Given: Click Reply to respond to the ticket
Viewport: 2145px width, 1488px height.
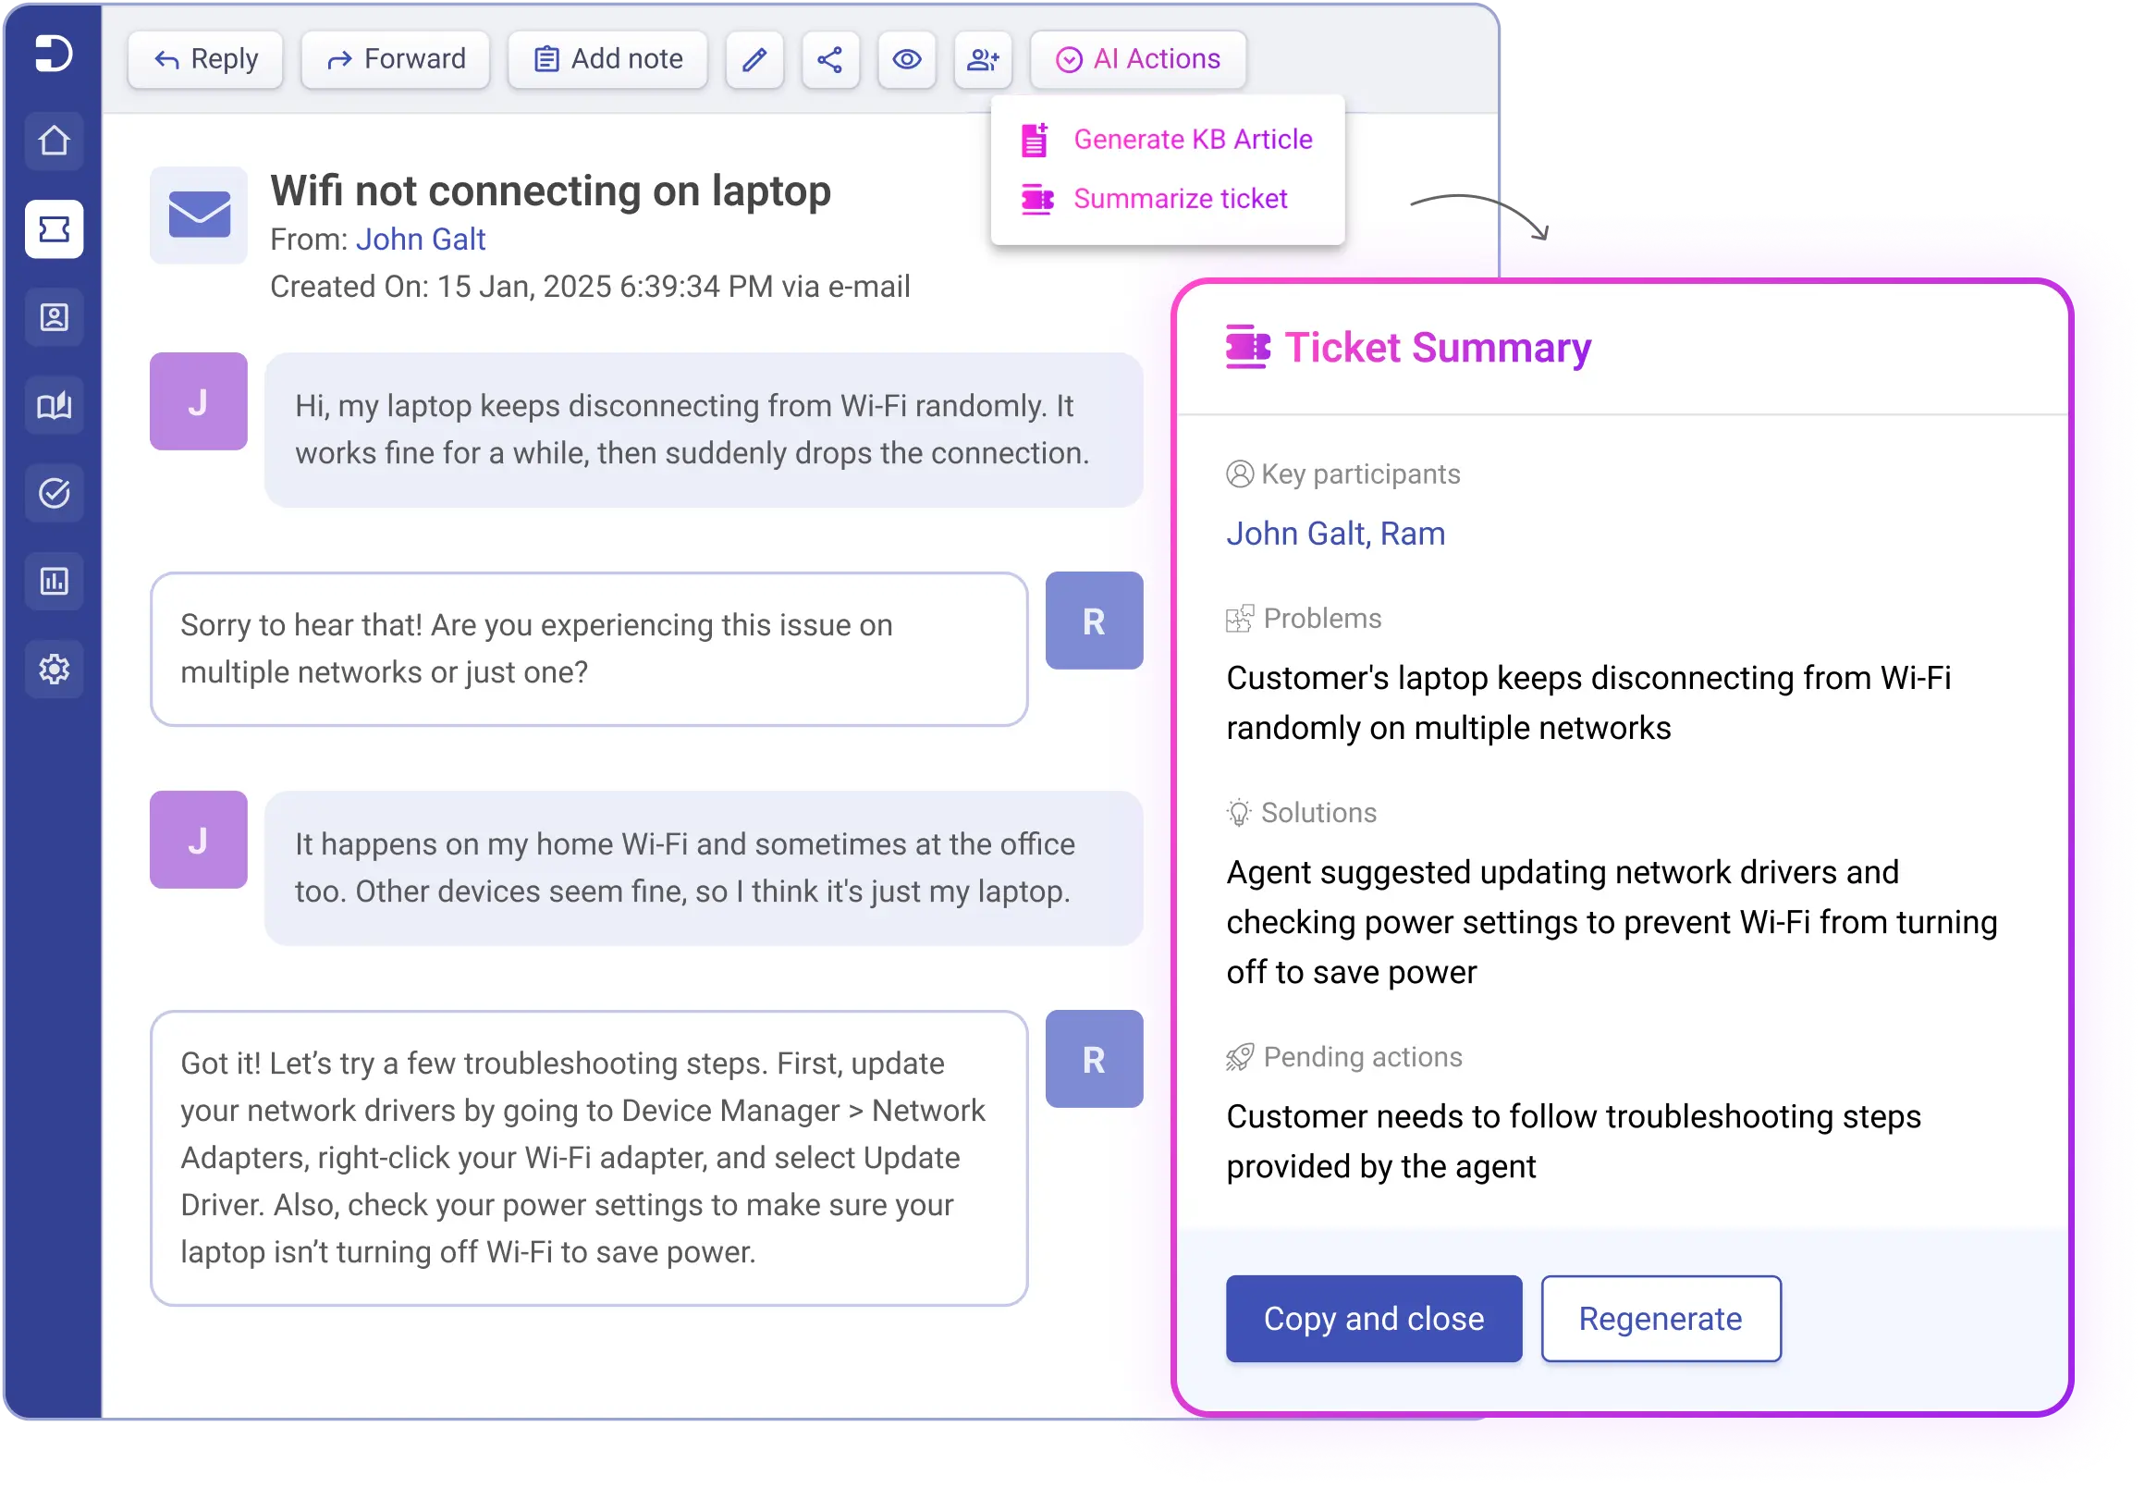Looking at the screenshot, I should point(205,59).
